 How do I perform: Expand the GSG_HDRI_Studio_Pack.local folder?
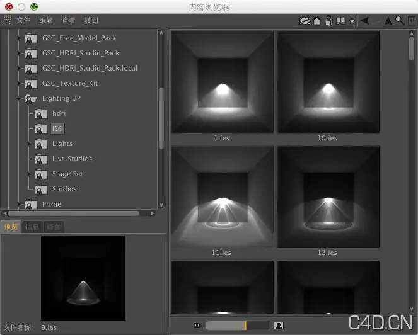tap(19, 69)
